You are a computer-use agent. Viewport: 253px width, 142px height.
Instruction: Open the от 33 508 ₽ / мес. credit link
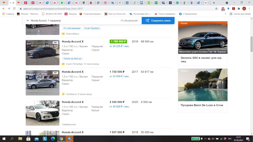(x=119, y=76)
